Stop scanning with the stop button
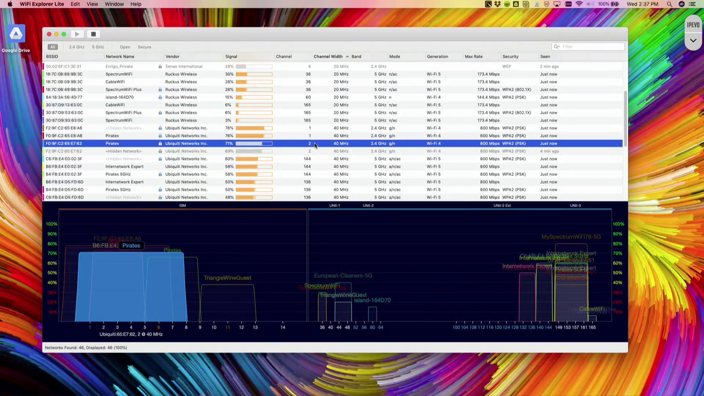The image size is (704, 396). pyautogui.click(x=93, y=34)
